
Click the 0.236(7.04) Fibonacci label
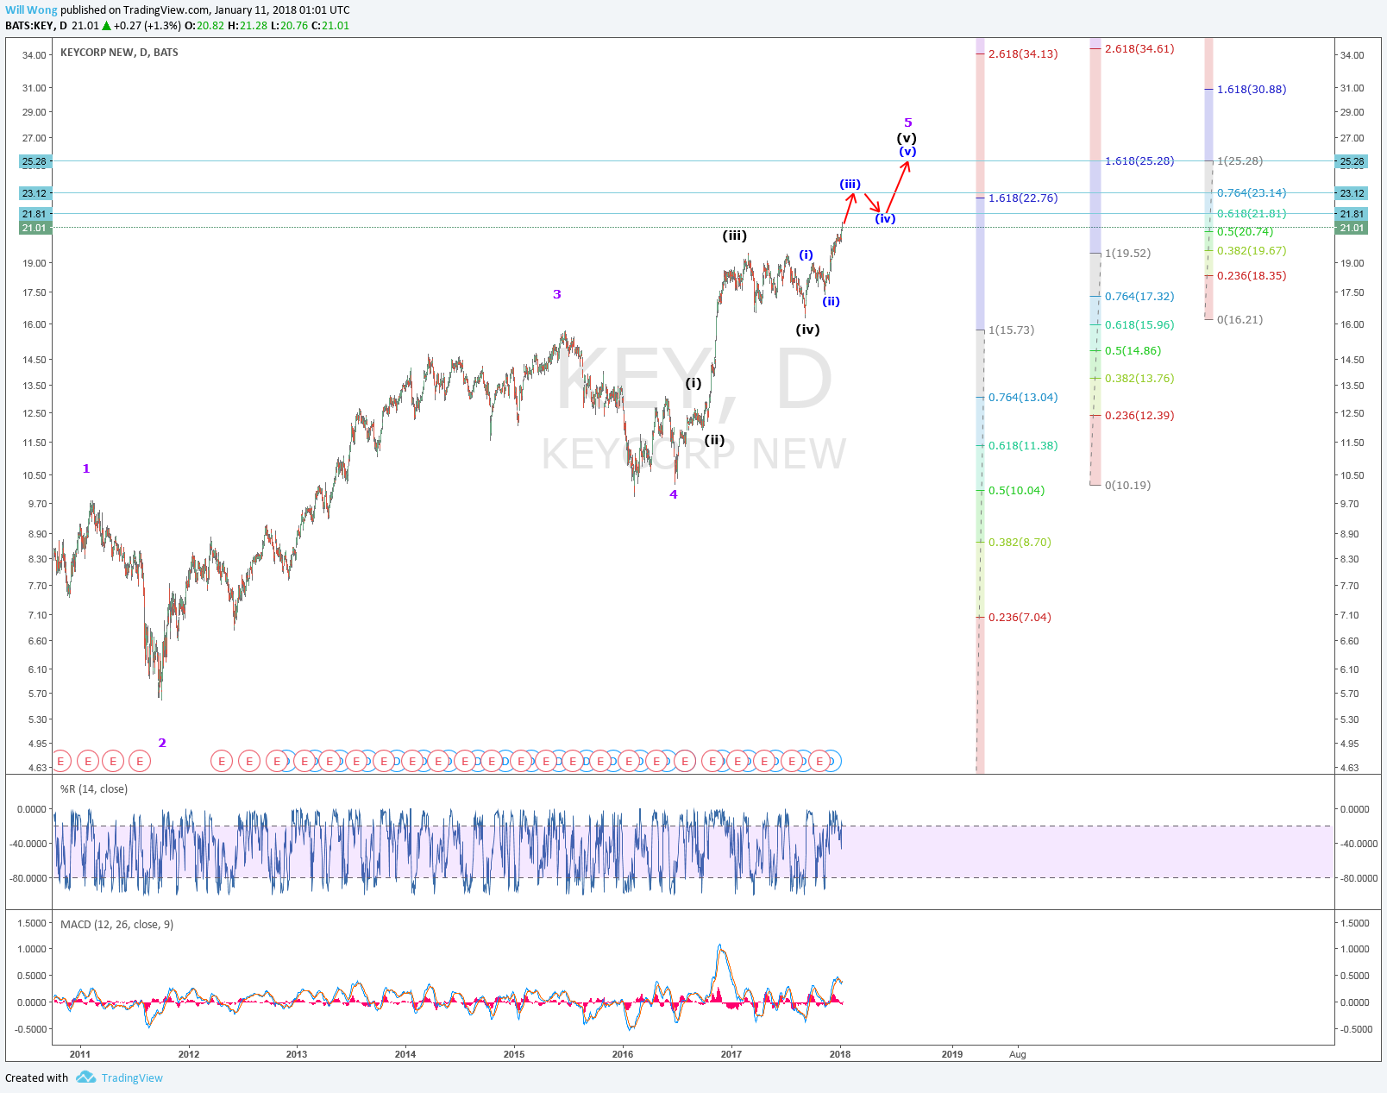pyautogui.click(x=1020, y=618)
